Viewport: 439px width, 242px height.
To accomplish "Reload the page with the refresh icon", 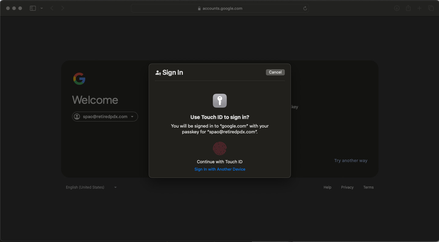I will (x=305, y=8).
